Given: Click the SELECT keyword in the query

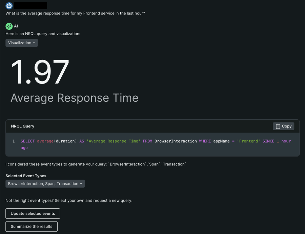Looking at the screenshot, I should click(x=27, y=141).
